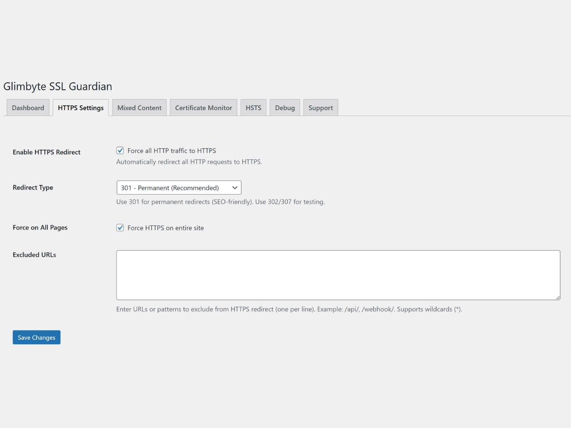Screen dimensions: 571x428
Task: Click the "Excluded URLs" row heading
Action: (x=34, y=255)
